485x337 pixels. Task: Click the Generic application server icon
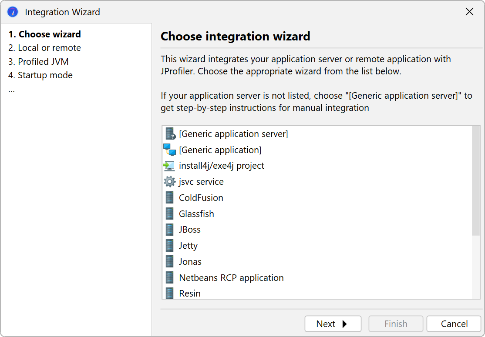tap(170, 134)
